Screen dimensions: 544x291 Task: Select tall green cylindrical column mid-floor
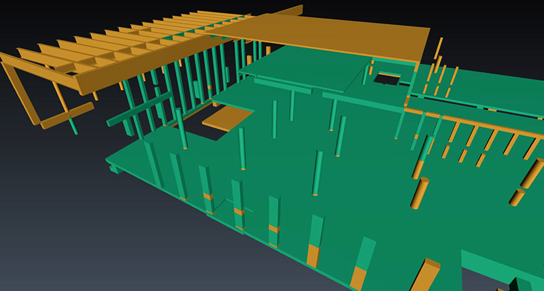pos(318,173)
